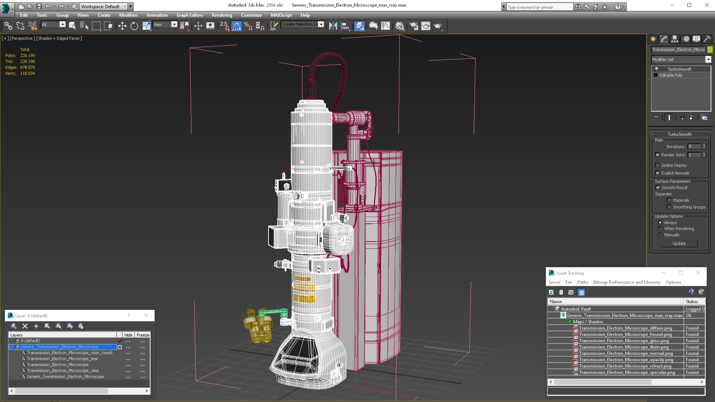Image resolution: width=715 pixels, height=402 pixels.
Task: Open the Modifier List dropdown
Action: click(x=708, y=60)
